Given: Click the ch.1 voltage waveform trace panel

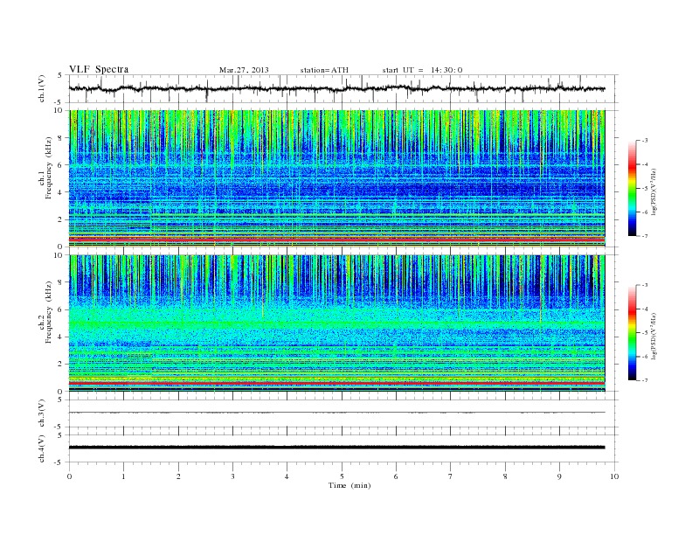Looking at the screenshot, I should (343, 89).
